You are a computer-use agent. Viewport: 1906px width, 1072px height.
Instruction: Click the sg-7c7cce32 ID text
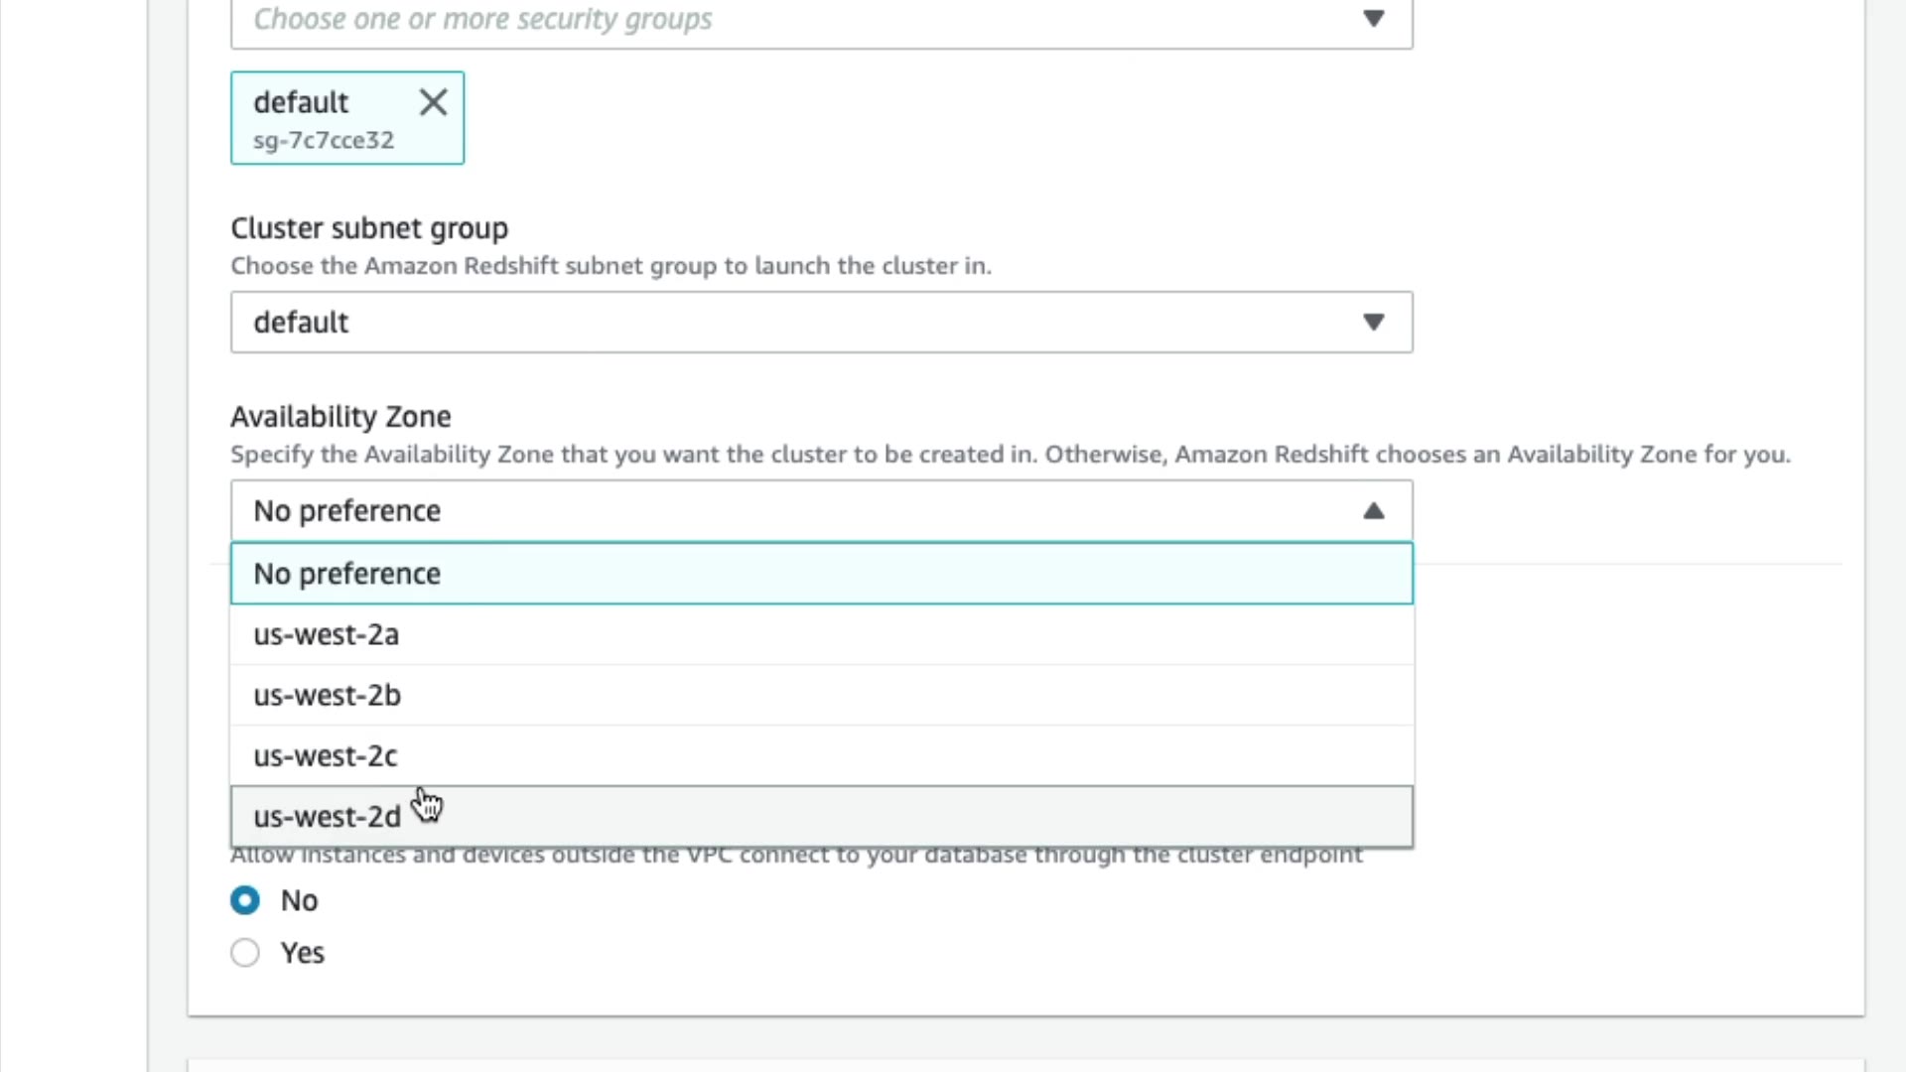(x=324, y=141)
